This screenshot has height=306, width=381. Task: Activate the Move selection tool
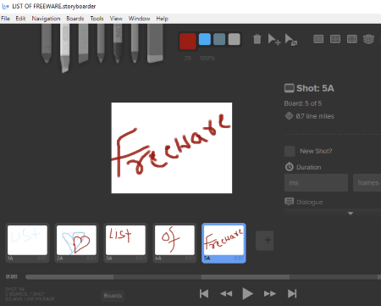tap(273, 39)
